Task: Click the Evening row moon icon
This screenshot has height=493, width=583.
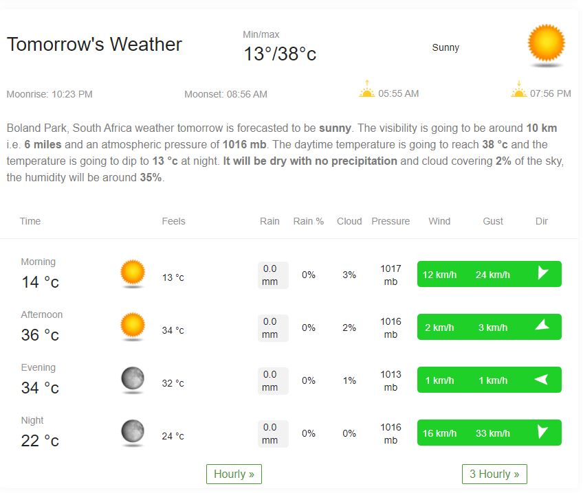Action: tap(133, 379)
